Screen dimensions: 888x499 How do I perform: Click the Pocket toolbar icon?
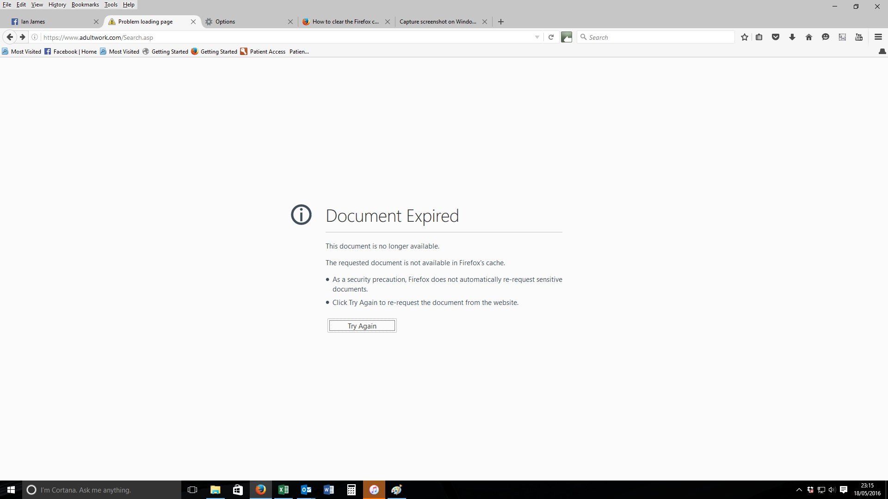(x=776, y=37)
